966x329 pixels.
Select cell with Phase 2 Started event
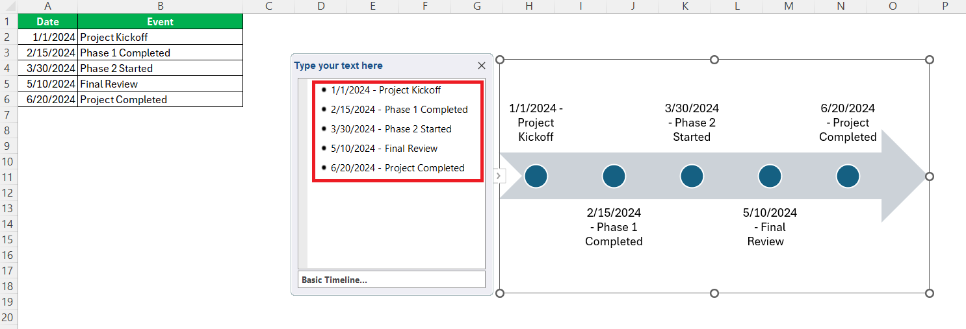160,68
